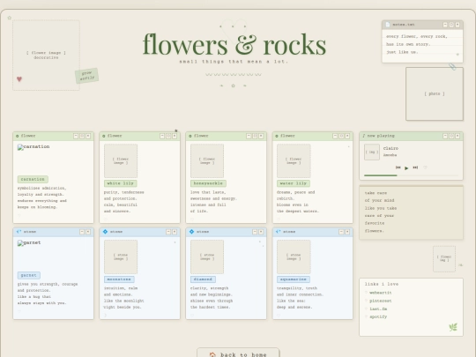Image resolution: width=476 pixels, height=357 pixels.
Task: Open the spotify link
Action: click(x=378, y=316)
